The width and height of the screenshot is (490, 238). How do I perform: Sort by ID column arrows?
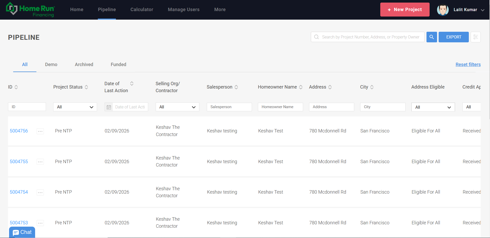pyautogui.click(x=16, y=87)
